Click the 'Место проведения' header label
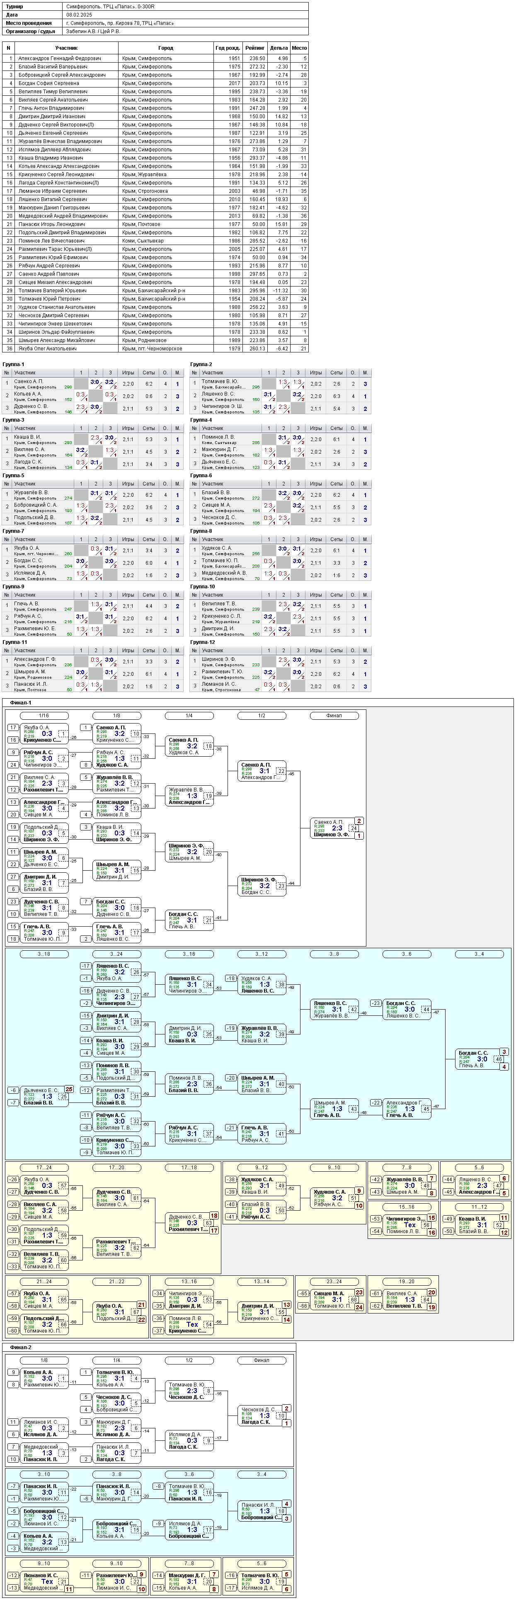Viewport: 516px width, 1600px height. coord(29,23)
